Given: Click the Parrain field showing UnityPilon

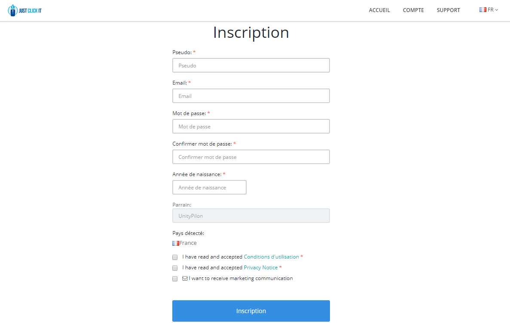Looking at the screenshot, I should pos(251,216).
